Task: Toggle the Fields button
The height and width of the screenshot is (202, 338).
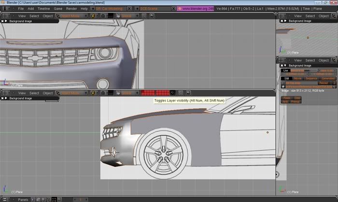Action: (287, 98)
